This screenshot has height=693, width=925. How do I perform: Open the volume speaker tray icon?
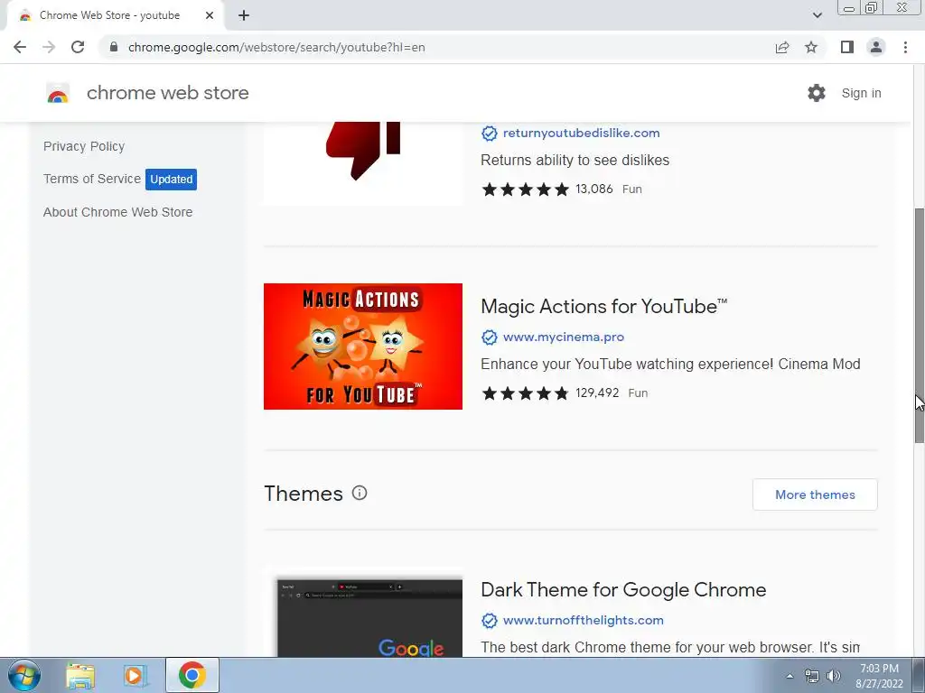coord(834,676)
